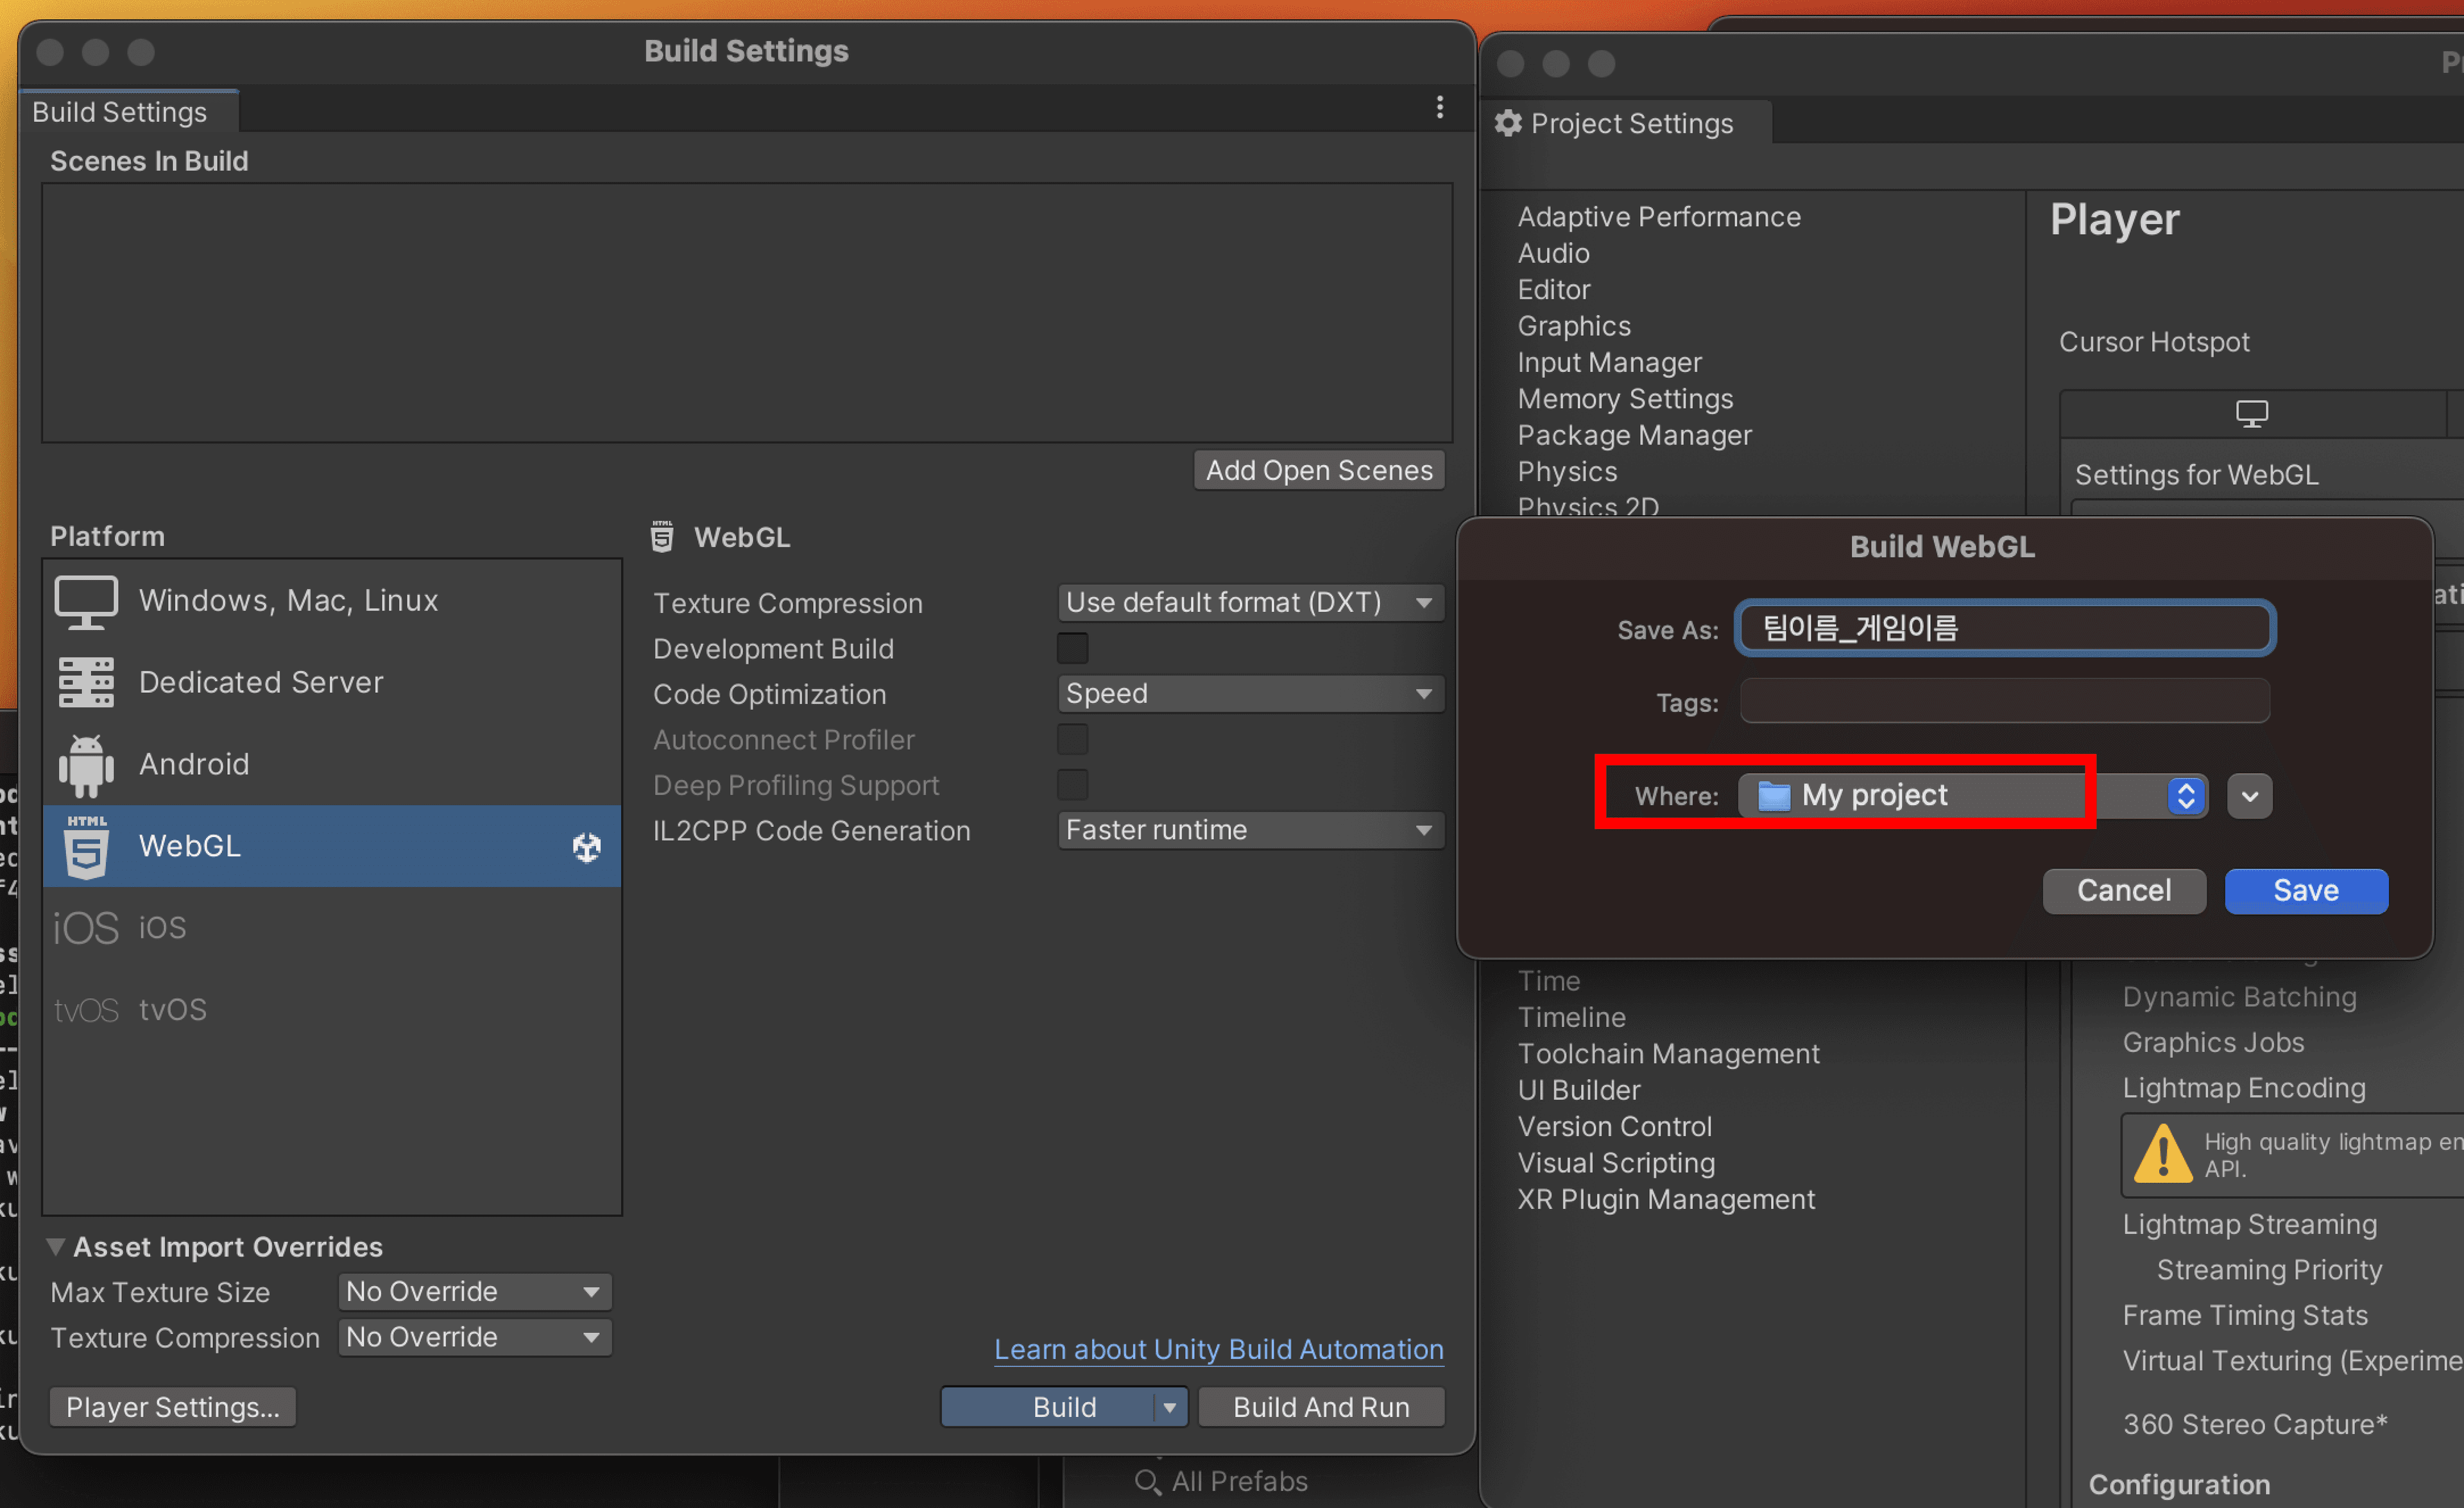Collapse the Asset Import Overrides section

pyautogui.click(x=57, y=1247)
